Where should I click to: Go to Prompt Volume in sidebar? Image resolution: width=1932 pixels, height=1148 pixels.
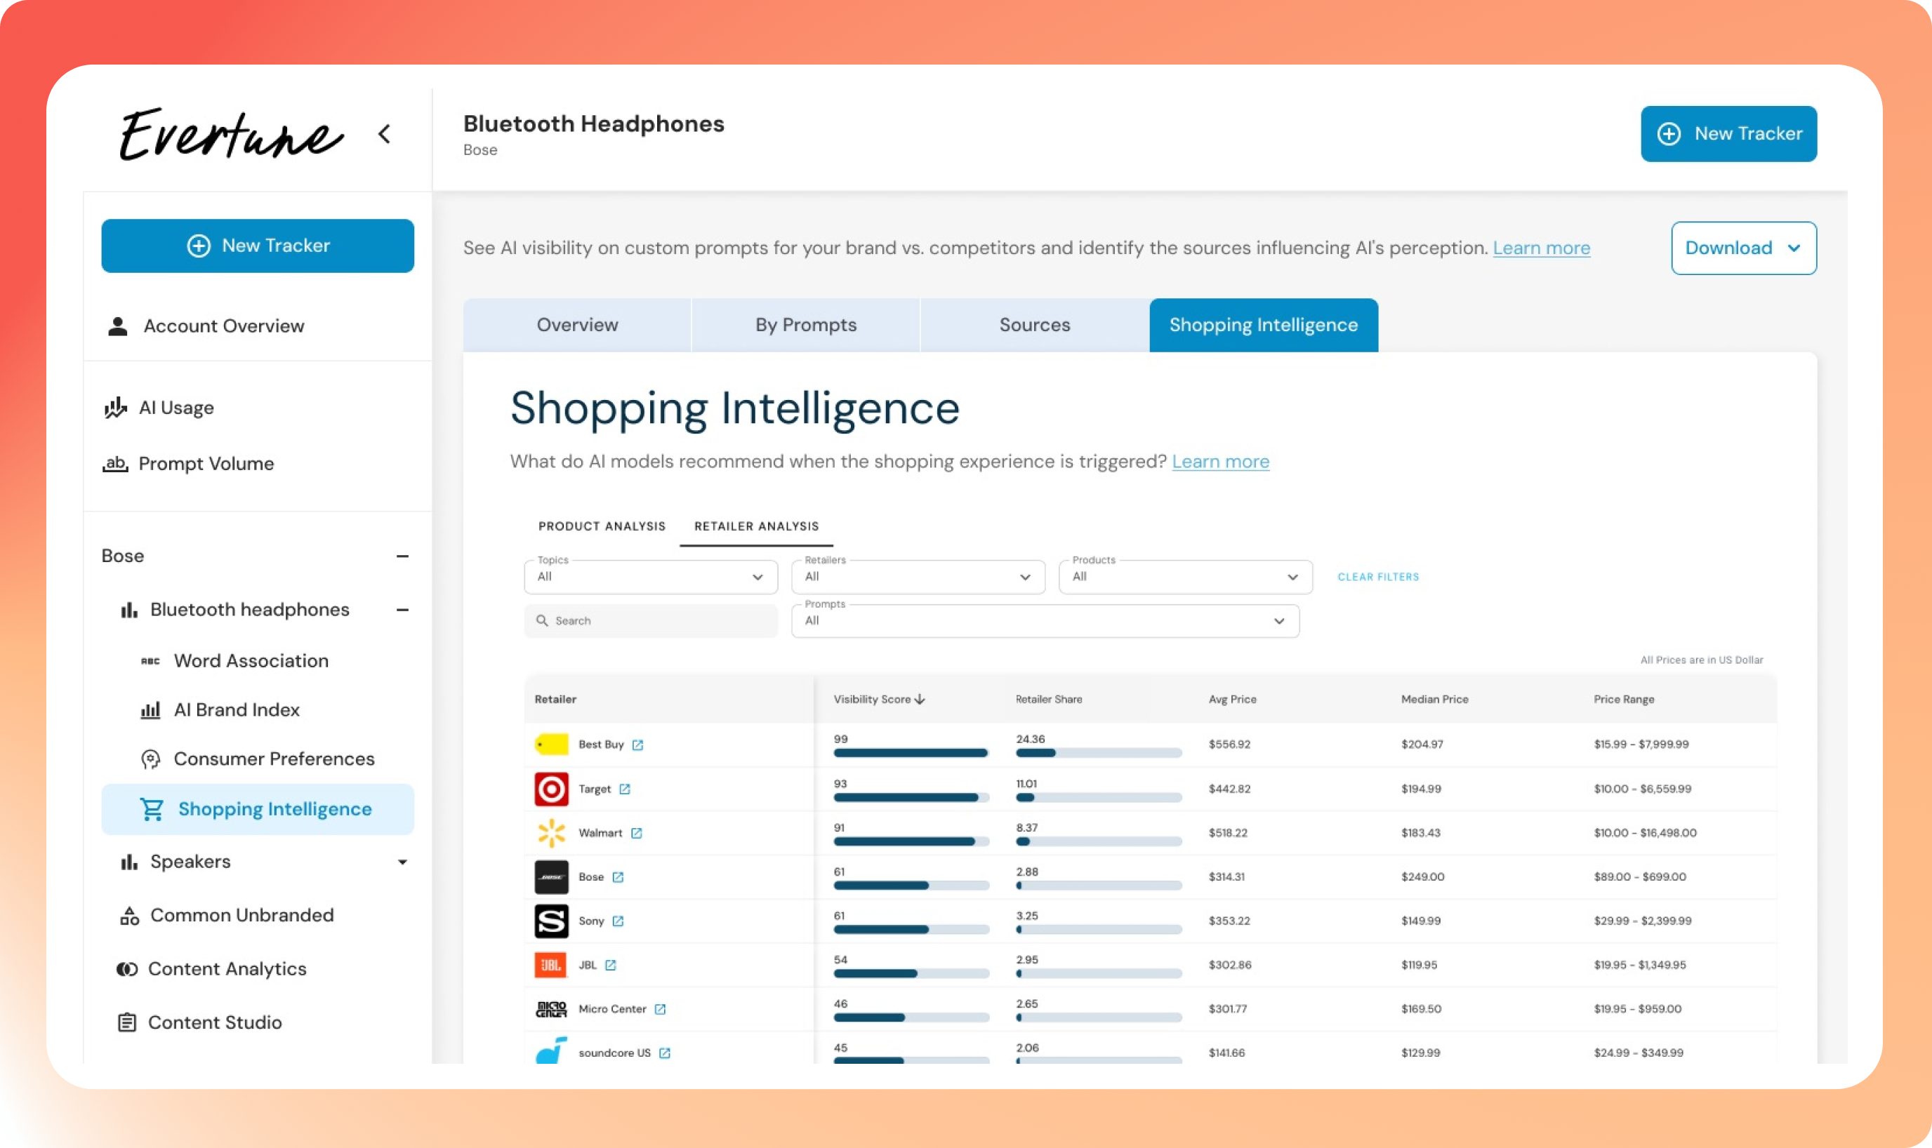click(x=206, y=463)
